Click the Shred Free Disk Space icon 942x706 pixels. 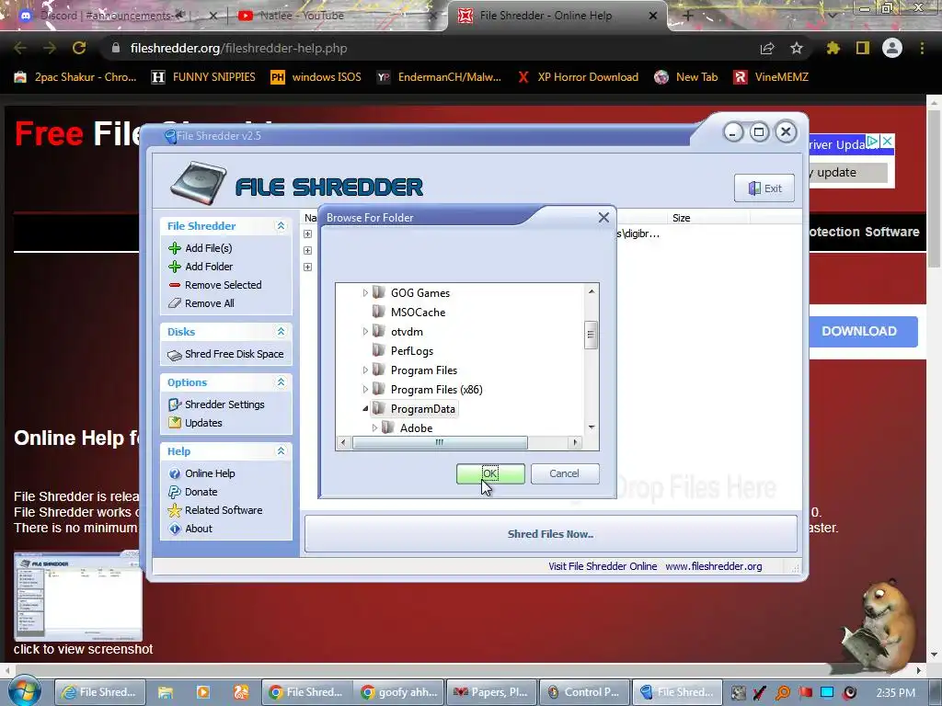[x=175, y=355]
